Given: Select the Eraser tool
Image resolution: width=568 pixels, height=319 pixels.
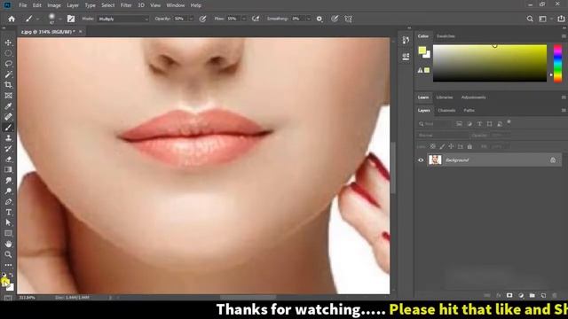Looking at the screenshot, I should click(8, 159).
